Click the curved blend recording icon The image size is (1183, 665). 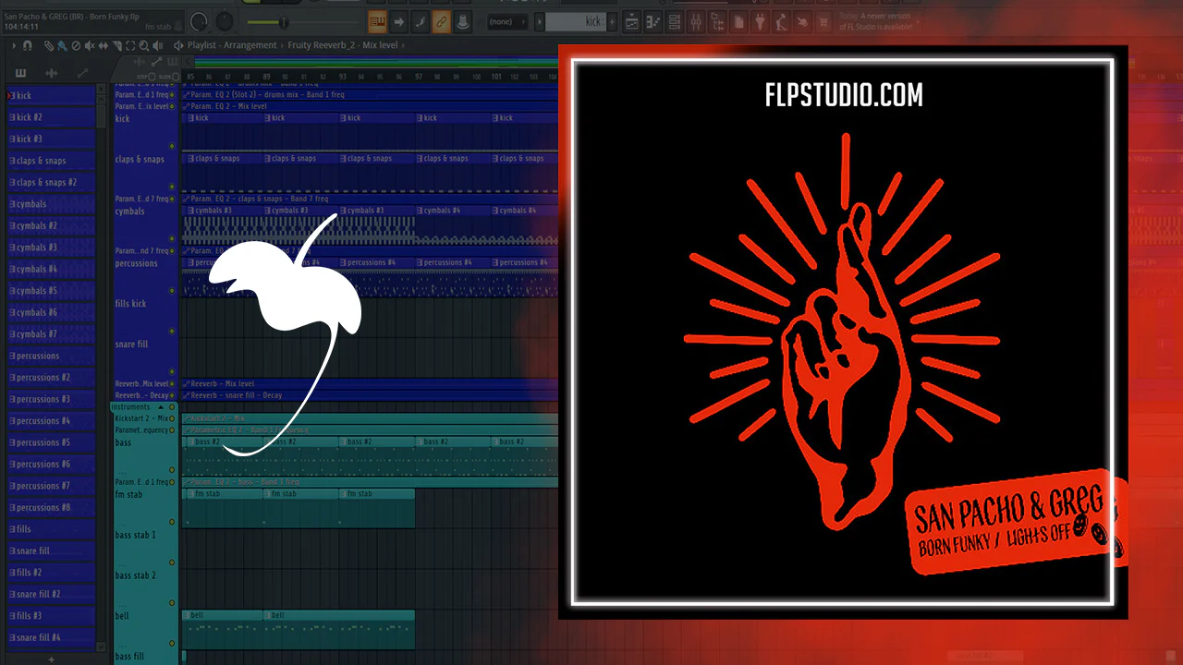[x=420, y=21]
